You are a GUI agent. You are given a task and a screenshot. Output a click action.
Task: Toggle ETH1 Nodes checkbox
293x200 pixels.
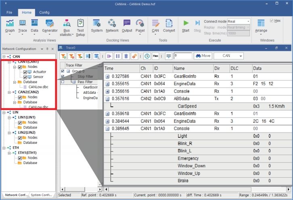[x=20, y=158]
